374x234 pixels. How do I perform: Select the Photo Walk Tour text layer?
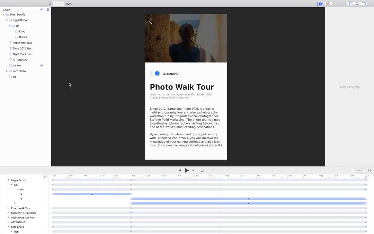(x=23, y=43)
